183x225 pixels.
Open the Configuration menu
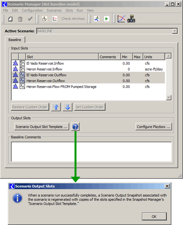[32, 10]
